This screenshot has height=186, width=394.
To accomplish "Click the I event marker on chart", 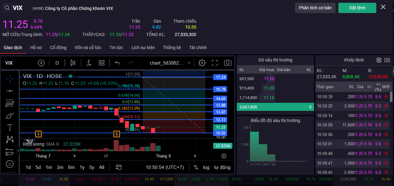I will (38, 134).
